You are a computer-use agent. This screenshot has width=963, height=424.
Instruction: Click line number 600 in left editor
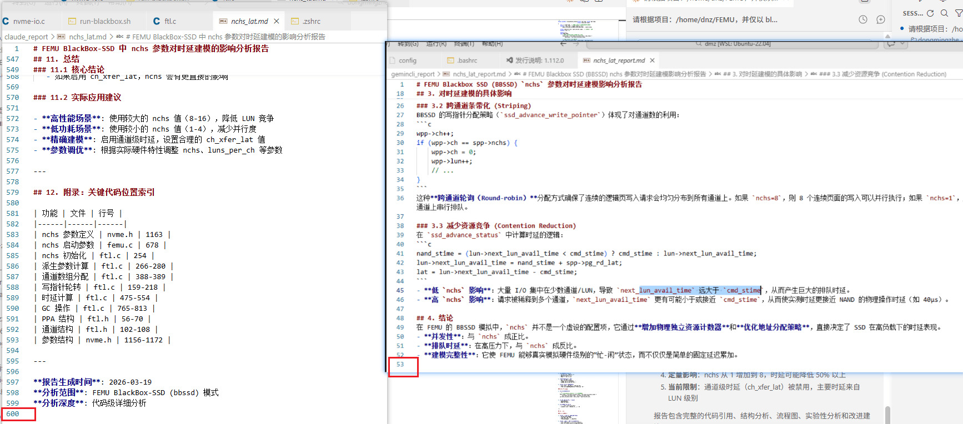coord(13,413)
